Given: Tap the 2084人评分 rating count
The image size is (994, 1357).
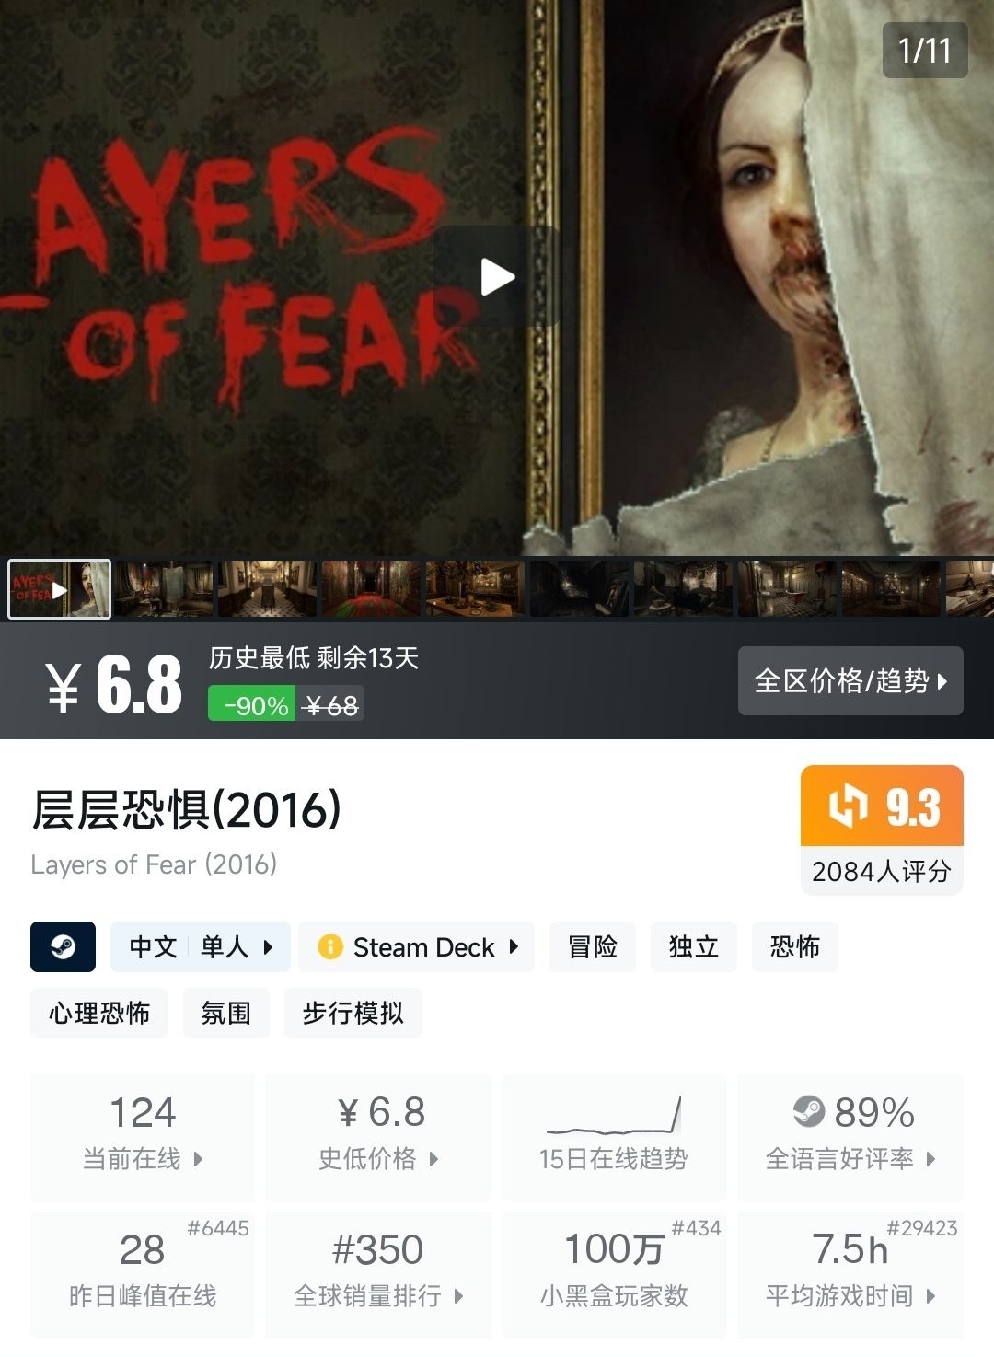Looking at the screenshot, I should click(x=882, y=871).
